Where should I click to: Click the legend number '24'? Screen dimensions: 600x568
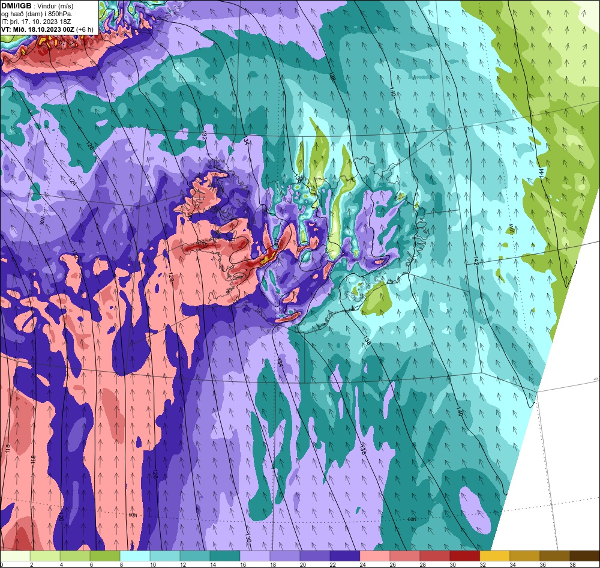pos(362,564)
